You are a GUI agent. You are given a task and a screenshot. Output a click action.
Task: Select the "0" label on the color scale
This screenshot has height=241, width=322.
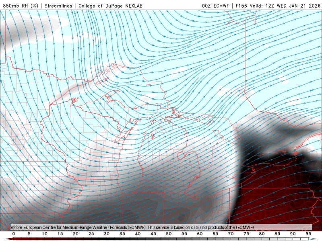pos(14,234)
